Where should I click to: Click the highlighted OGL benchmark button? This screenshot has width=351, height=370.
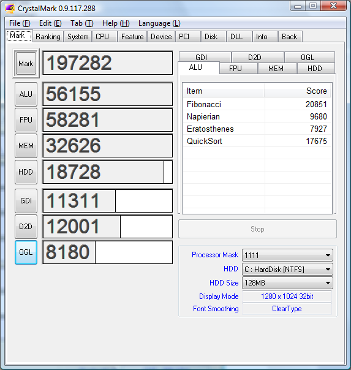click(x=26, y=252)
